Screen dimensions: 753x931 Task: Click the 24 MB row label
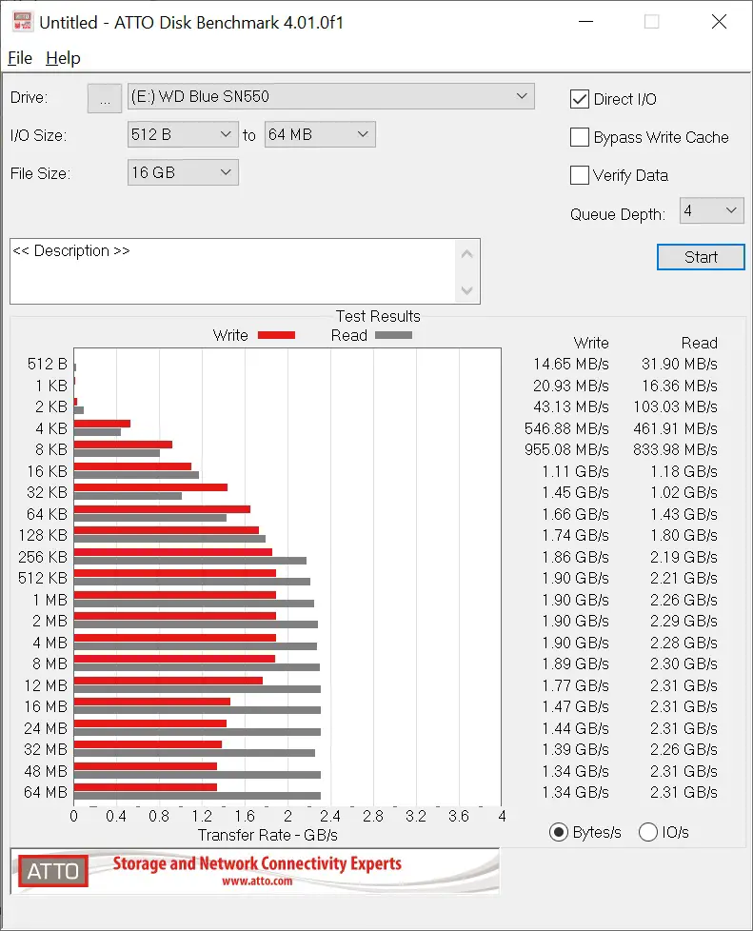(x=46, y=728)
